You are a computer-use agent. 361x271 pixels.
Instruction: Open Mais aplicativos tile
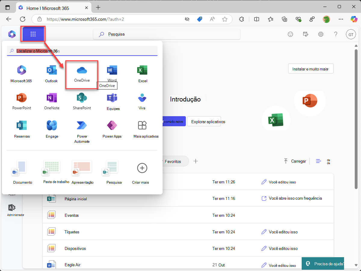(x=146, y=129)
